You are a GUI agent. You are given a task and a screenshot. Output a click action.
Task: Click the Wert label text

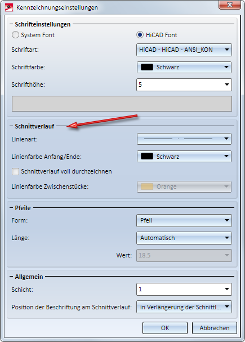[124, 255]
